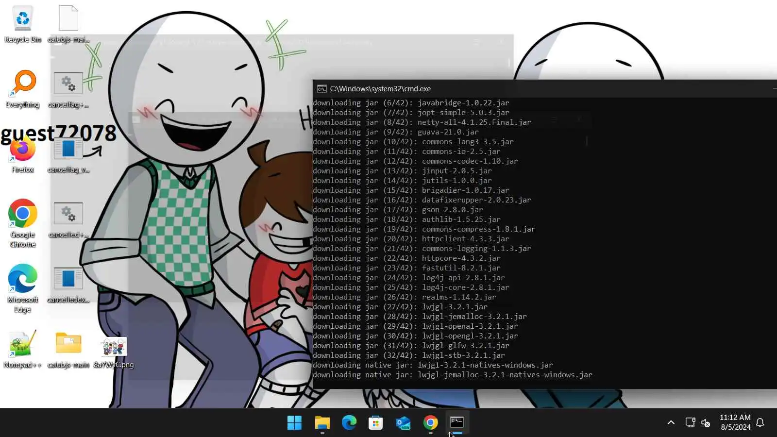Click the commons-codec-1.10.jar line

coord(415,161)
